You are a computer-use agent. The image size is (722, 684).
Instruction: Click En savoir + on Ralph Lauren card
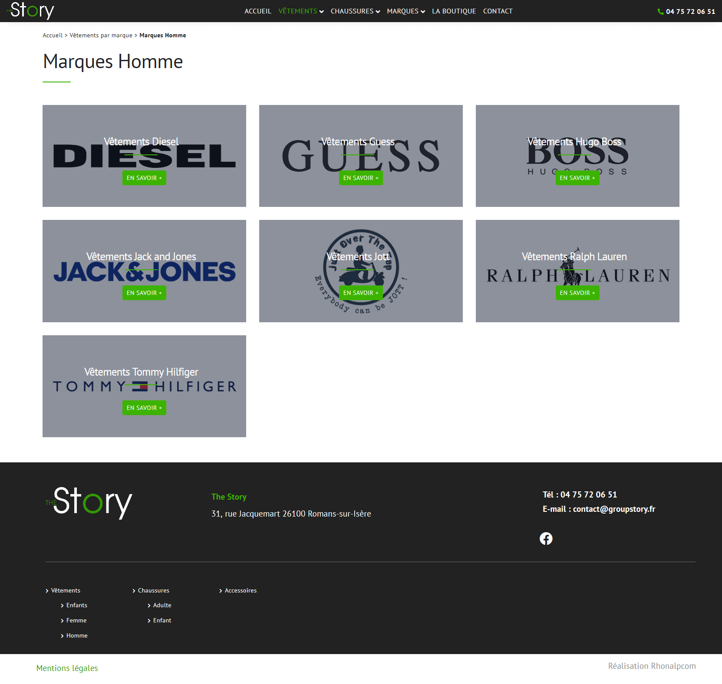pos(577,293)
